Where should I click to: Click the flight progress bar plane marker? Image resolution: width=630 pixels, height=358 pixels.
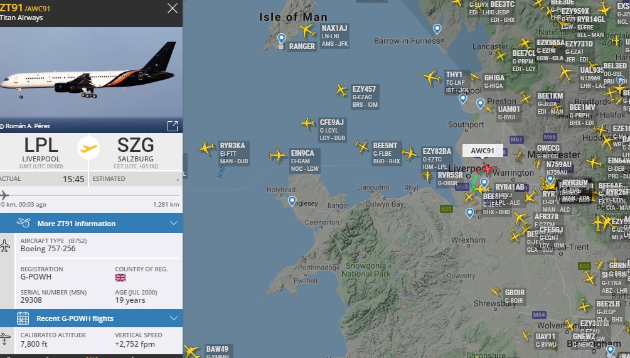(4, 195)
